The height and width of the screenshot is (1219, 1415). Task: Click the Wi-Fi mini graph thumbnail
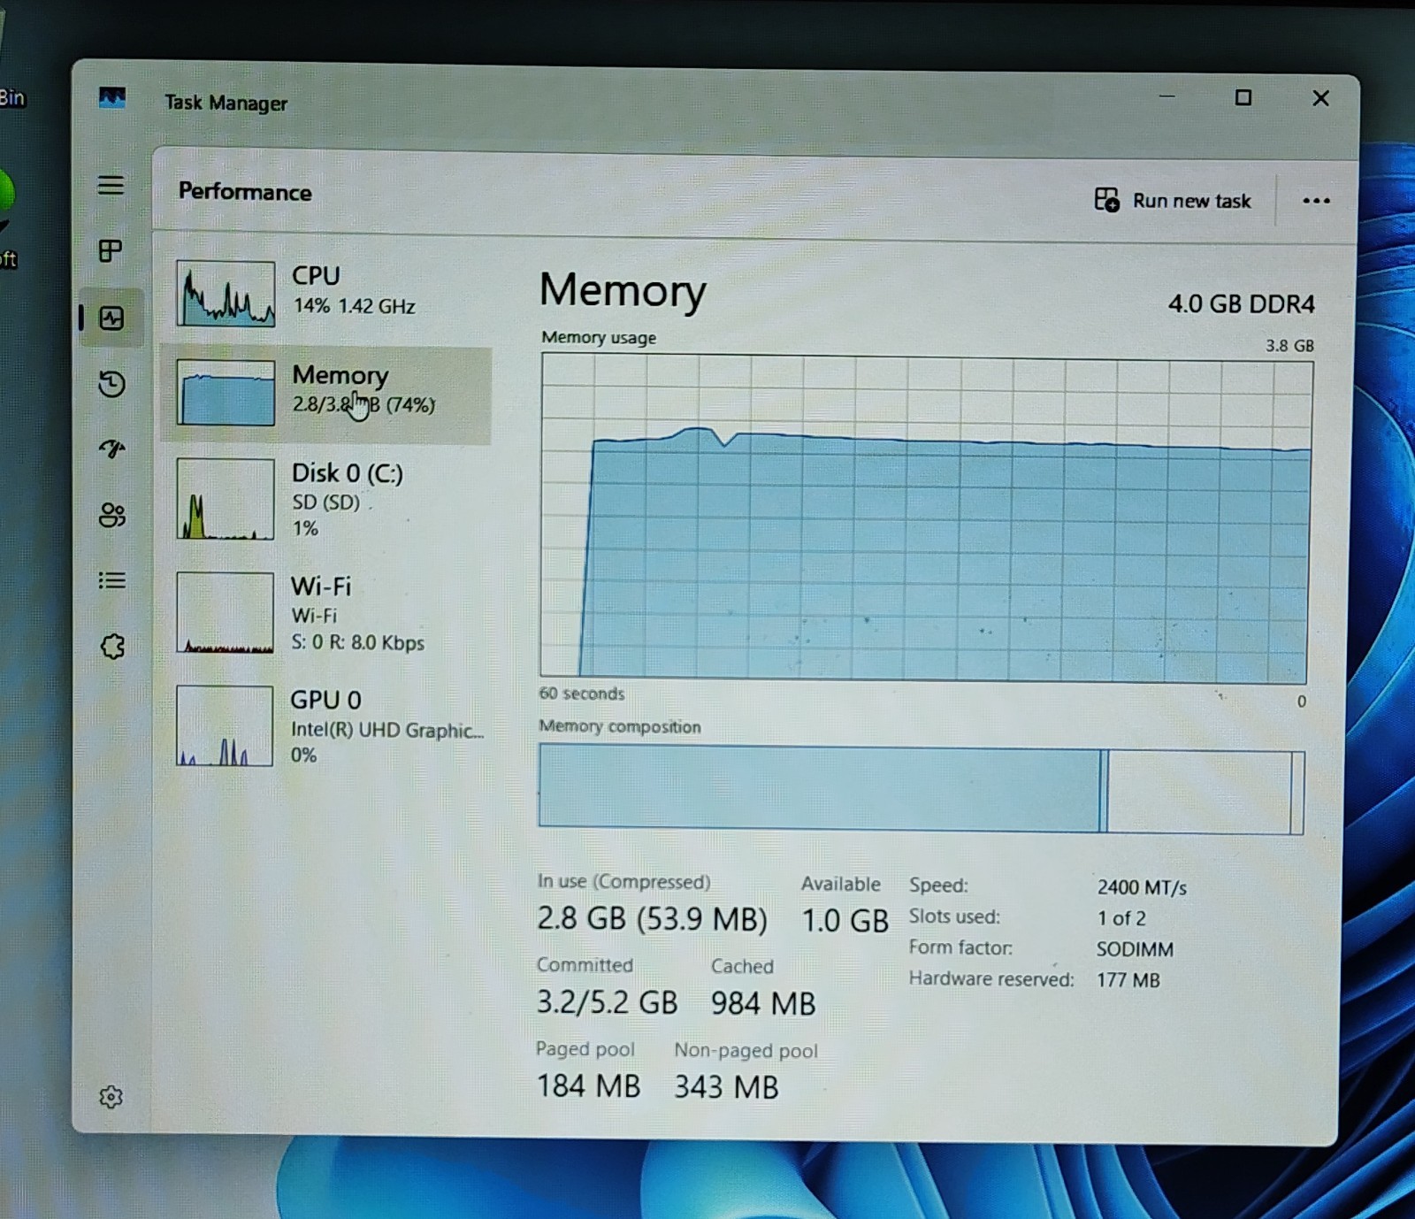[x=226, y=612]
